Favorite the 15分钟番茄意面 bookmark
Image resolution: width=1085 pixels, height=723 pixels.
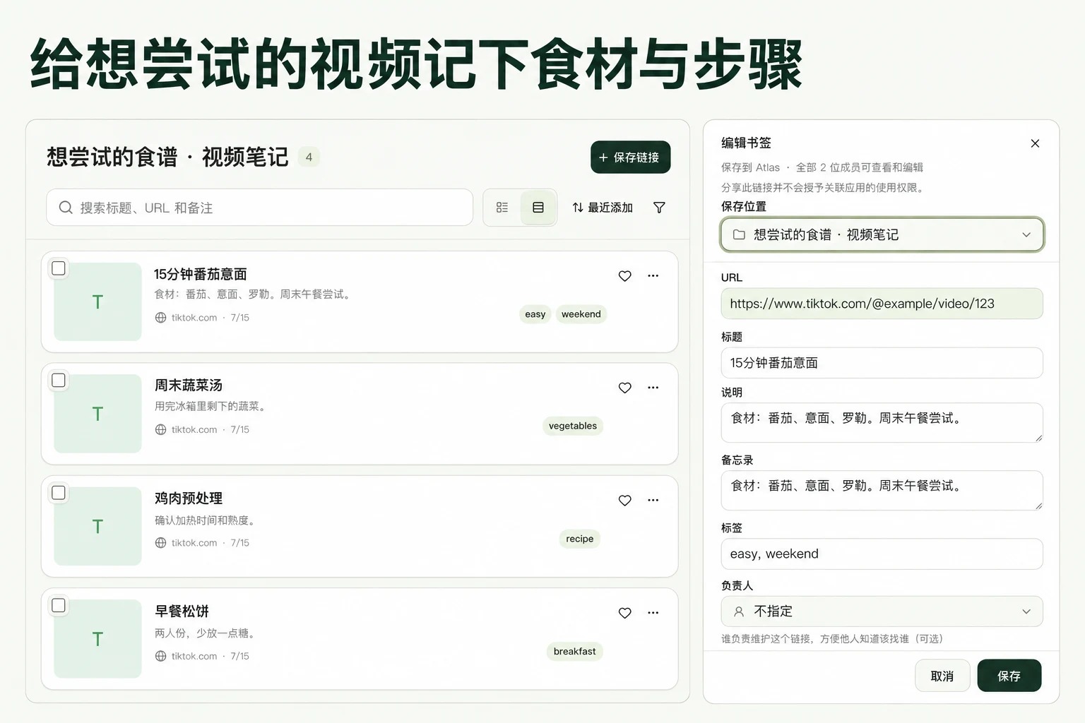pyautogui.click(x=624, y=276)
